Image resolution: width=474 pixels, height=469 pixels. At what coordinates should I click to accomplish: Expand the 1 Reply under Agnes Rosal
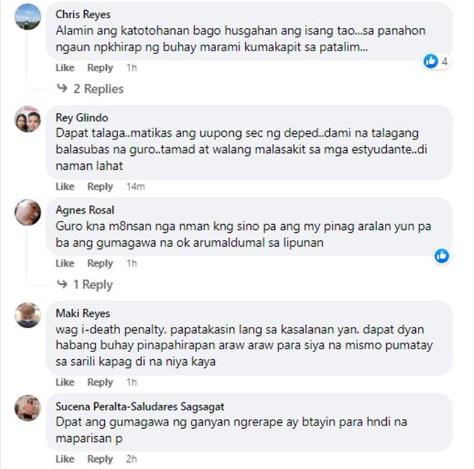coord(93,285)
